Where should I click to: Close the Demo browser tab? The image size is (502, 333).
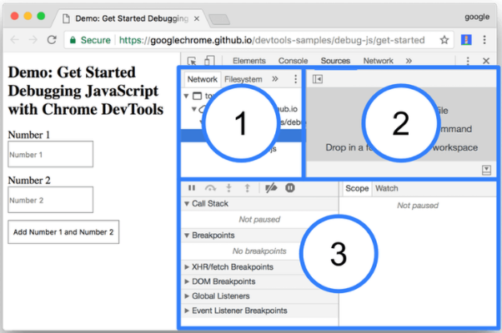tap(197, 19)
